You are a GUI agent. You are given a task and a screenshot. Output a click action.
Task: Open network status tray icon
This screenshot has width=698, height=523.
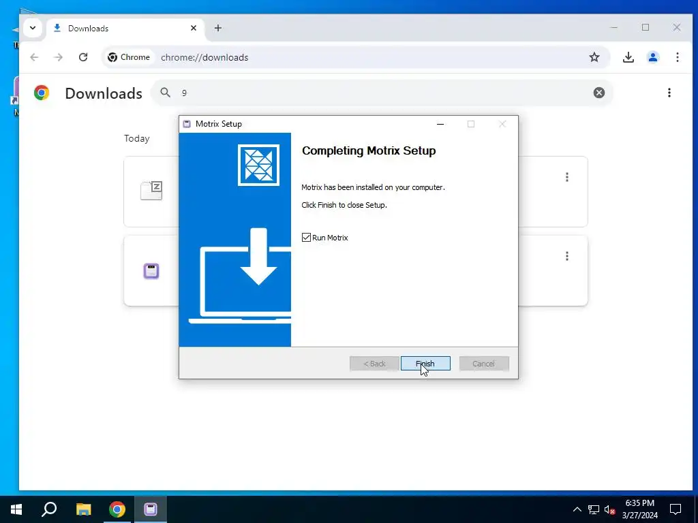coord(594,509)
